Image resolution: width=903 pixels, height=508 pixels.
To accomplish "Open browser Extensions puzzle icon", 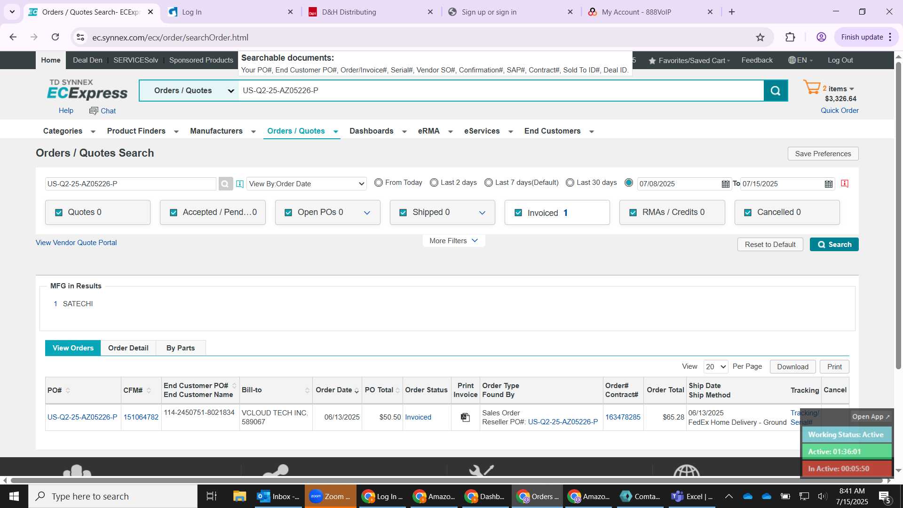I will (790, 37).
